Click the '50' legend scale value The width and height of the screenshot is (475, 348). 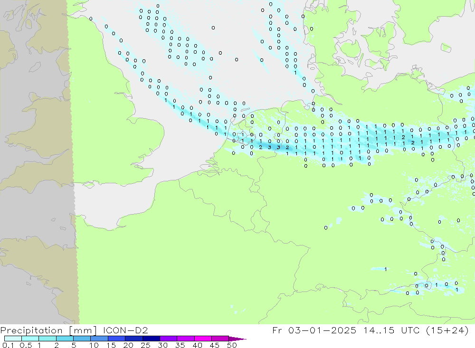pyautogui.click(x=232, y=345)
